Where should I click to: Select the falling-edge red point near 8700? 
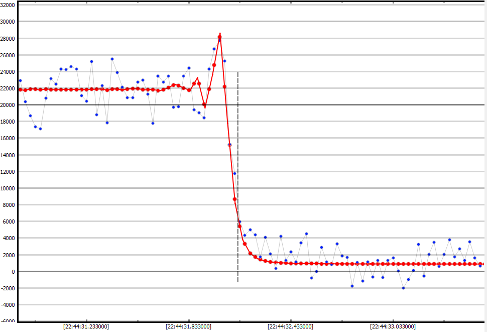[x=234, y=199]
